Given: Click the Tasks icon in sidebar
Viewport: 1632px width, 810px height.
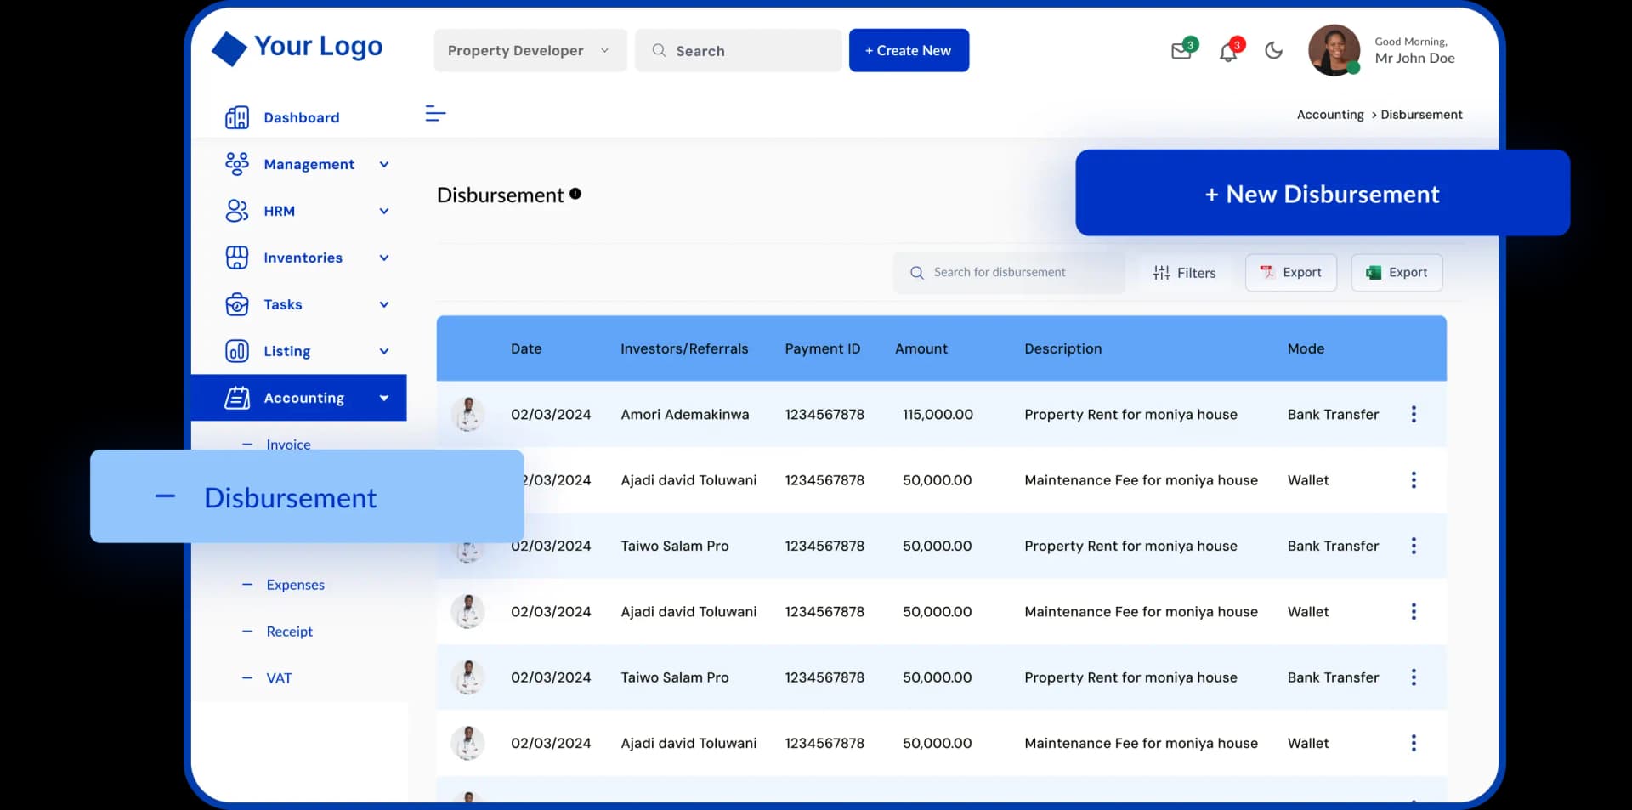Looking at the screenshot, I should (238, 304).
